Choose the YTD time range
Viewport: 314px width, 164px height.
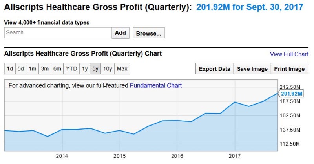(x=71, y=69)
